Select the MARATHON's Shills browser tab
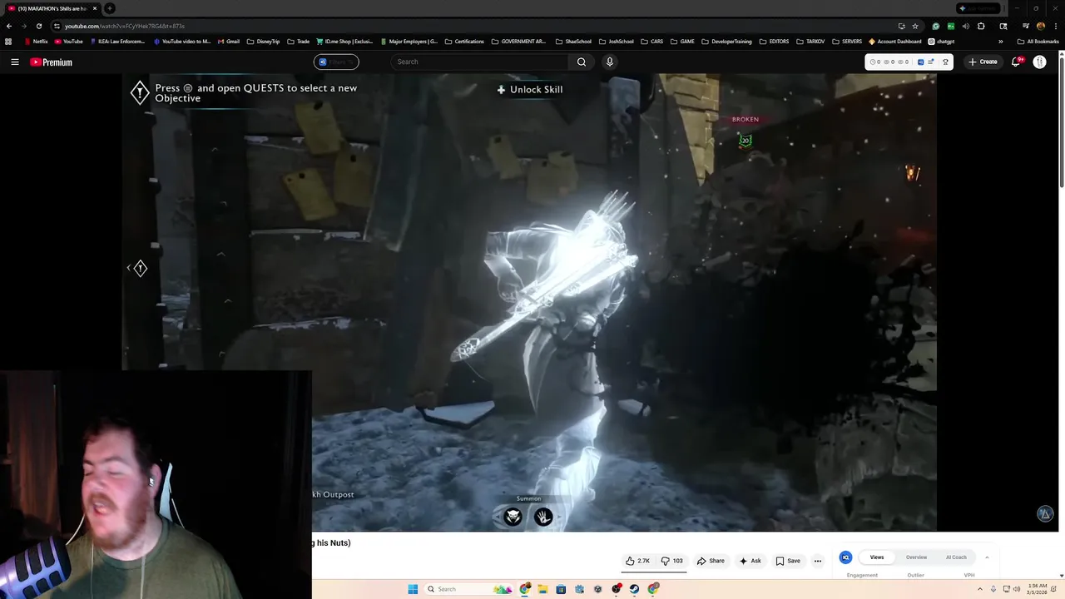1065x599 pixels. coord(52,8)
